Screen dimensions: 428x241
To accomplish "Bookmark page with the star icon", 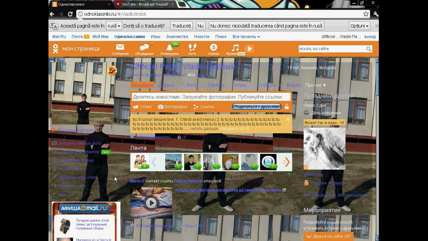I will point(366,14).
